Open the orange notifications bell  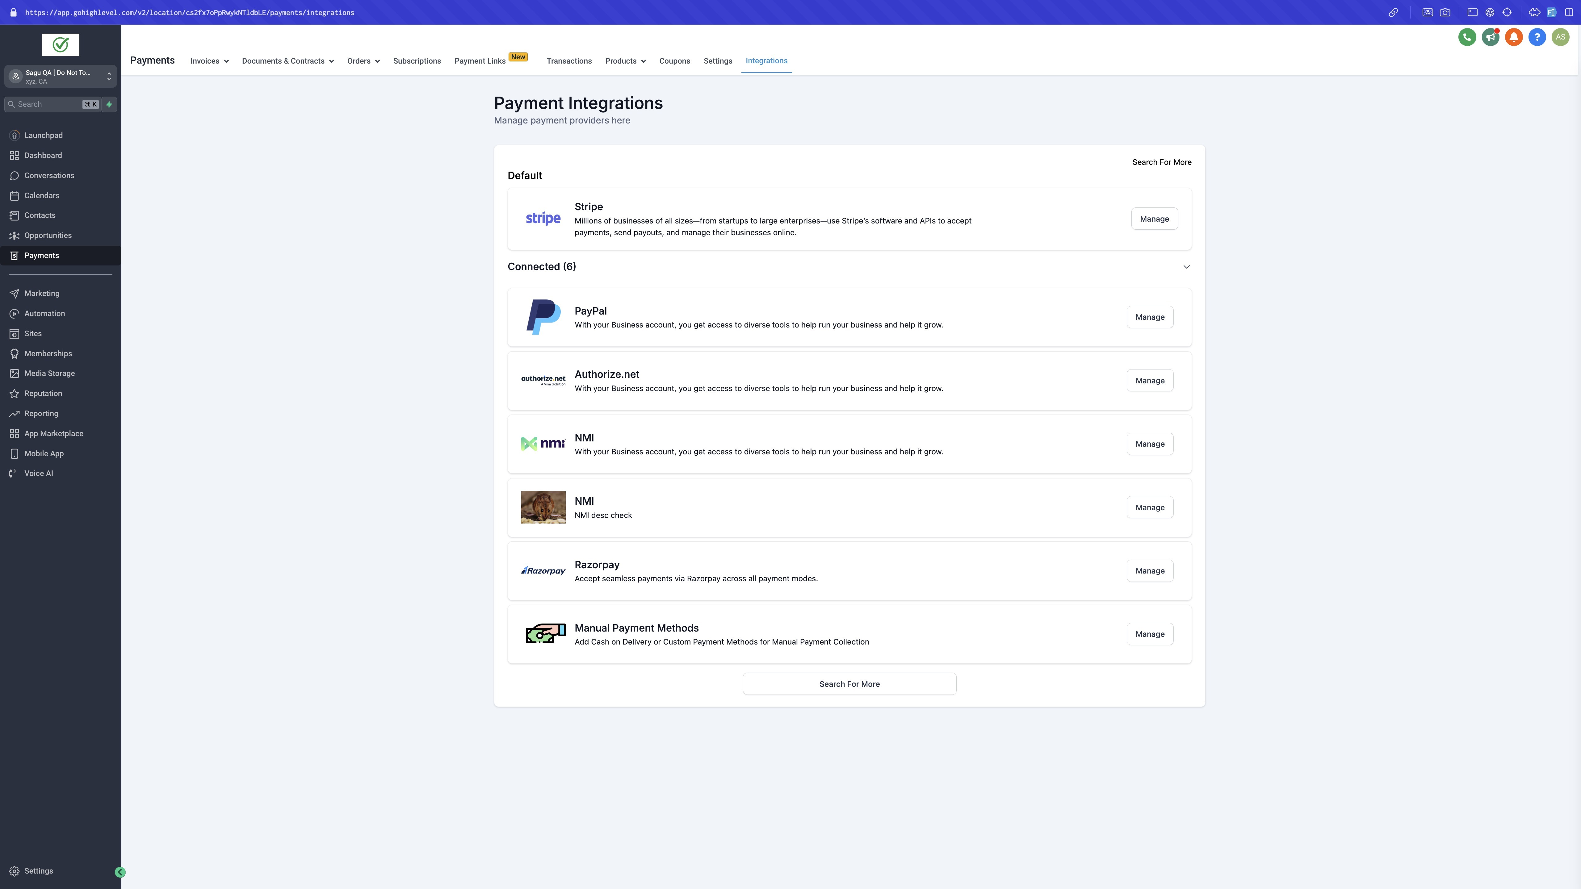pyautogui.click(x=1513, y=37)
